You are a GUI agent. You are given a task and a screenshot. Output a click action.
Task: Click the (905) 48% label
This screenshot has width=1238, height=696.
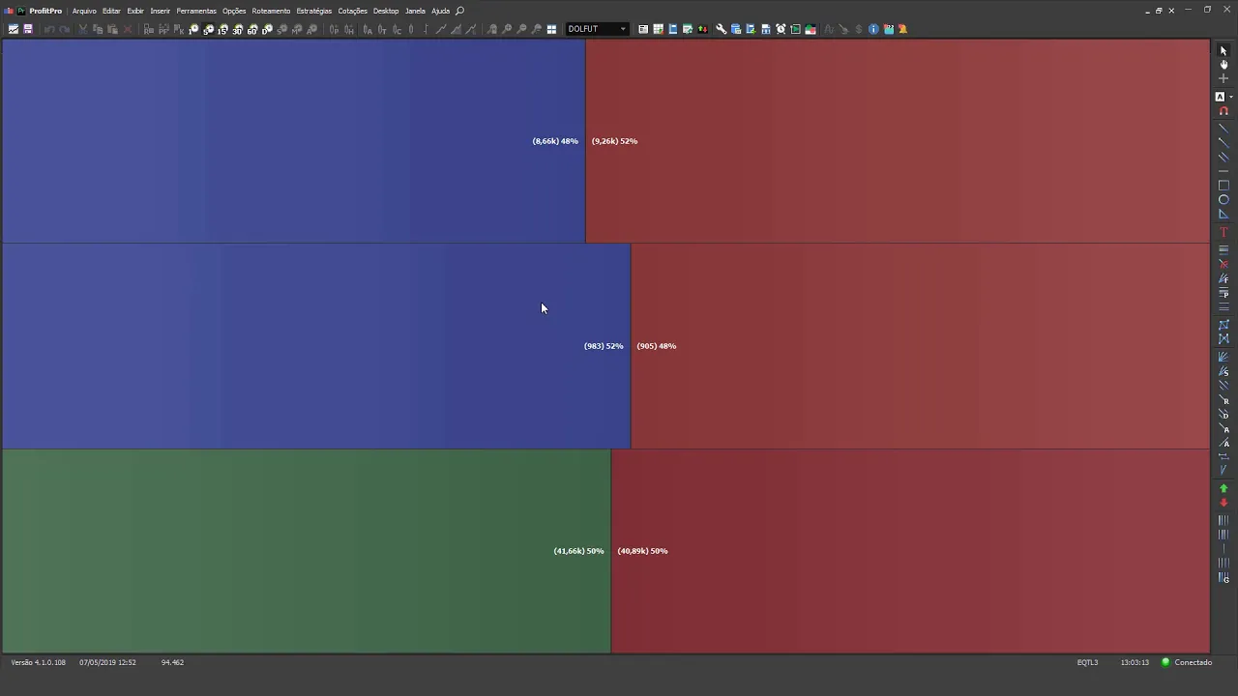point(657,346)
